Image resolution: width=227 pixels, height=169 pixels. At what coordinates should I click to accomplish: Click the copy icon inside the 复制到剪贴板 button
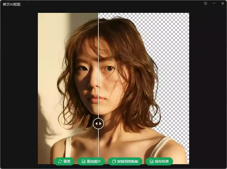click(x=114, y=161)
